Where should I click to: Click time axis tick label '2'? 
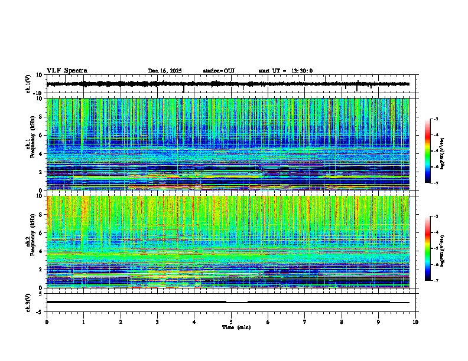(x=121, y=322)
